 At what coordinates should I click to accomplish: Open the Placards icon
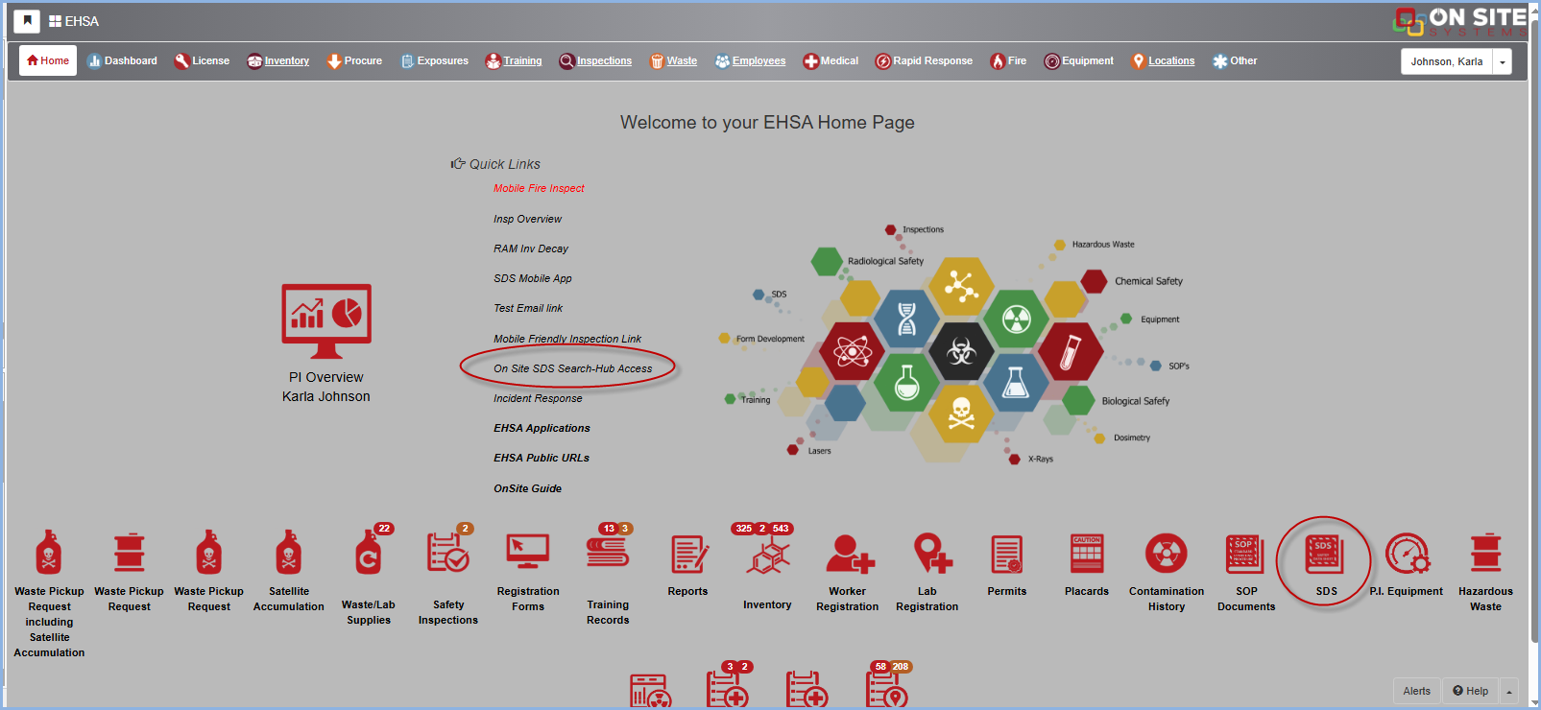pyautogui.click(x=1086, y=556)
